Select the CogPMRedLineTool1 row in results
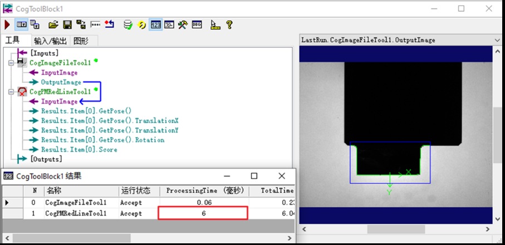 pos(75,213)
